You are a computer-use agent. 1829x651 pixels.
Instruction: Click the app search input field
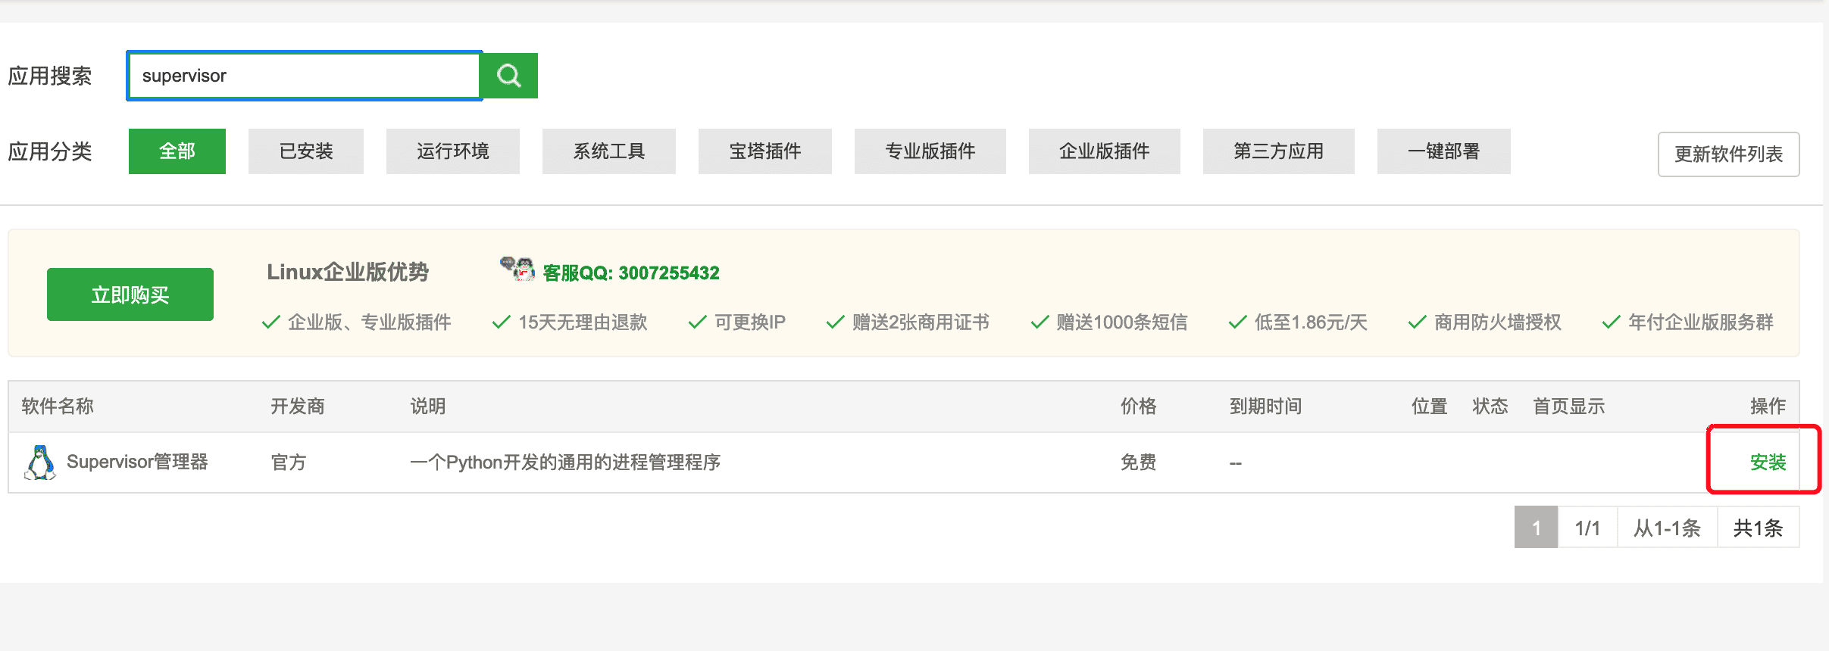click(x=305, y=76)
